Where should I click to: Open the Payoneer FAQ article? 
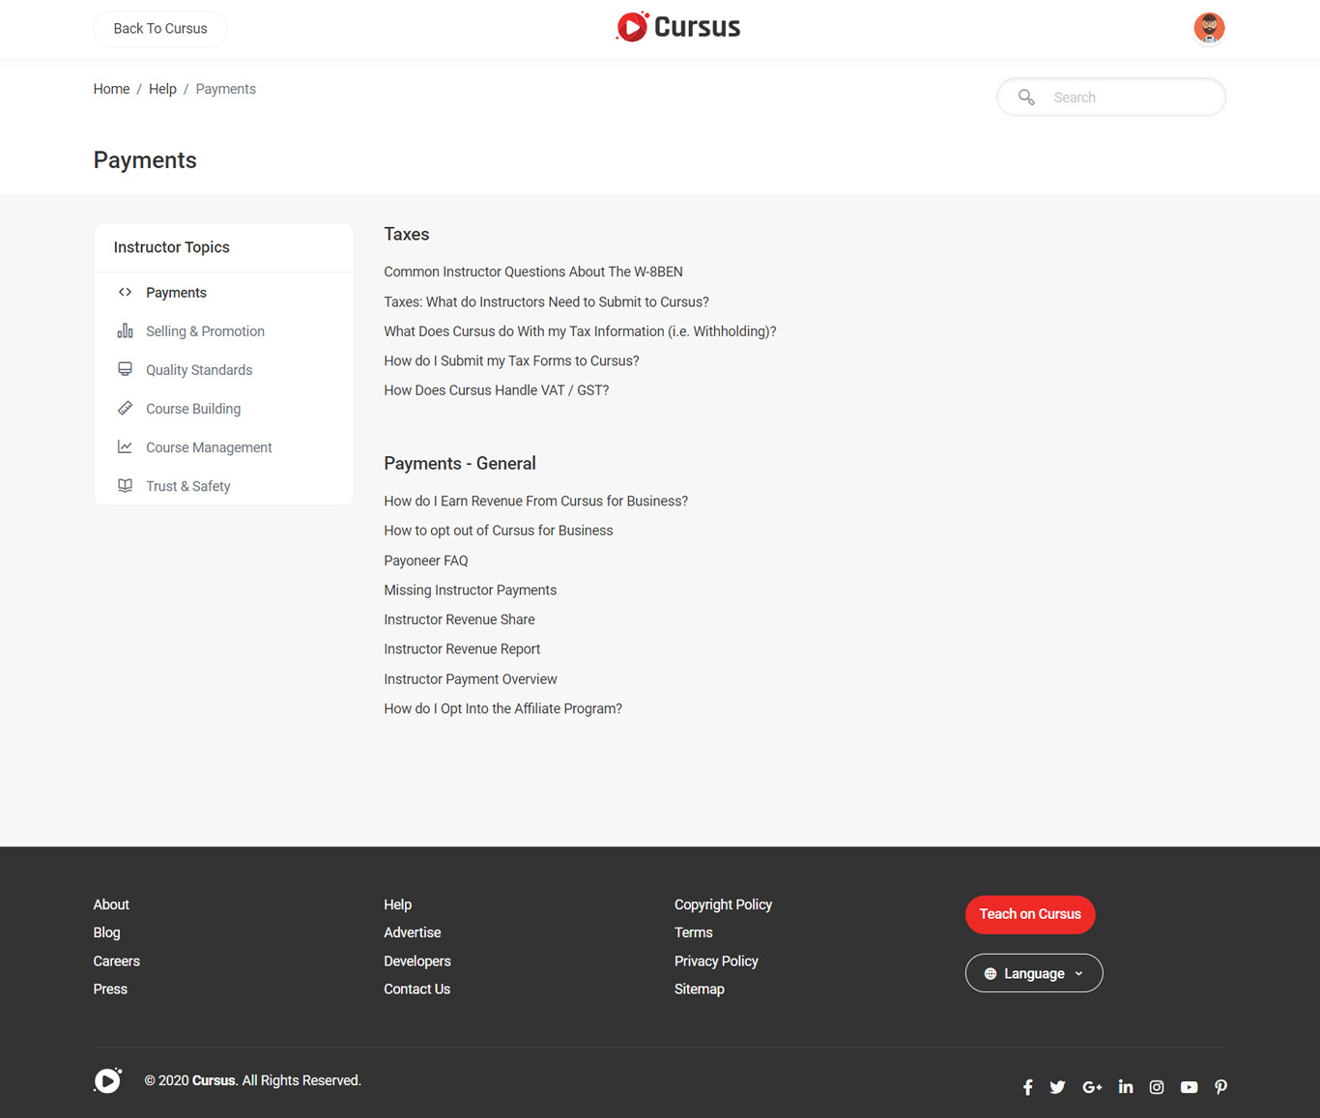point(425,560)
